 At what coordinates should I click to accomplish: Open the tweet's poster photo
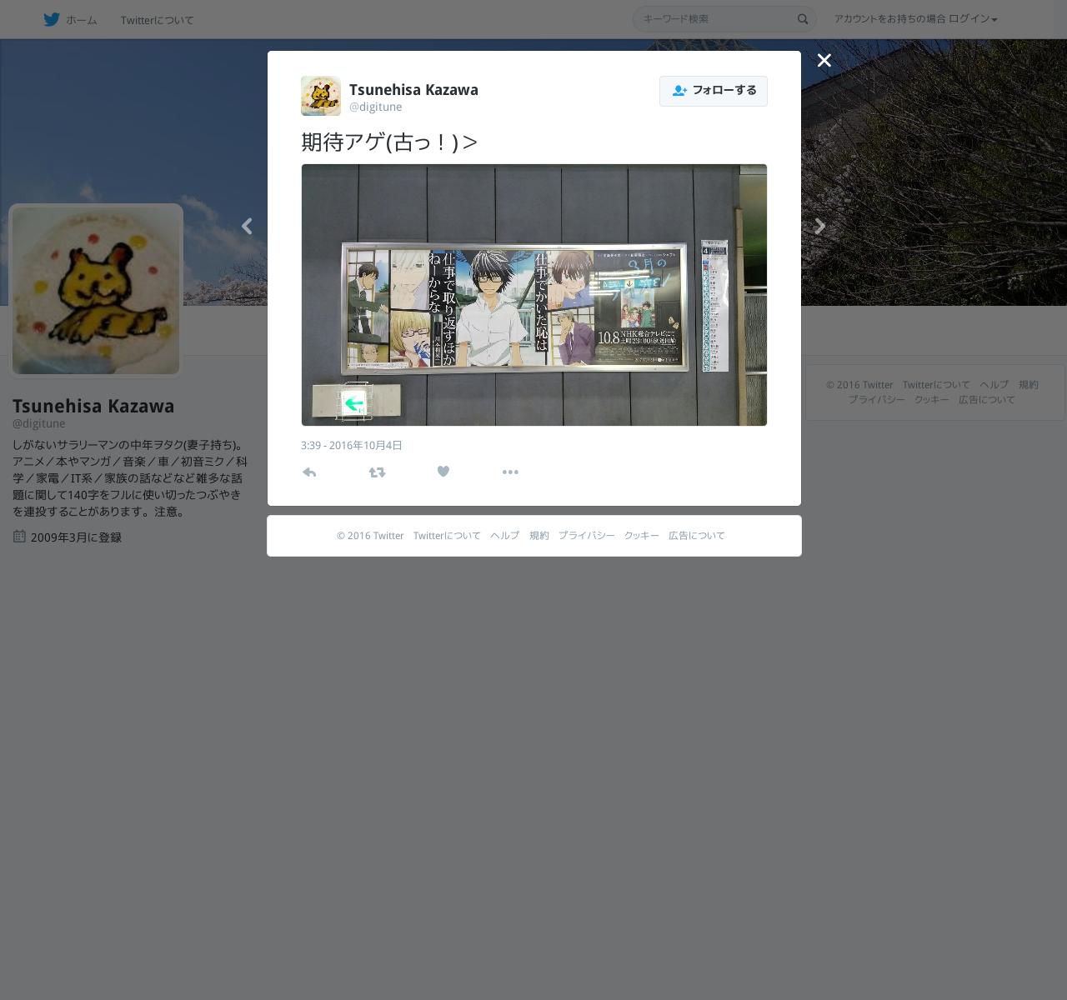tap(534, 295)
